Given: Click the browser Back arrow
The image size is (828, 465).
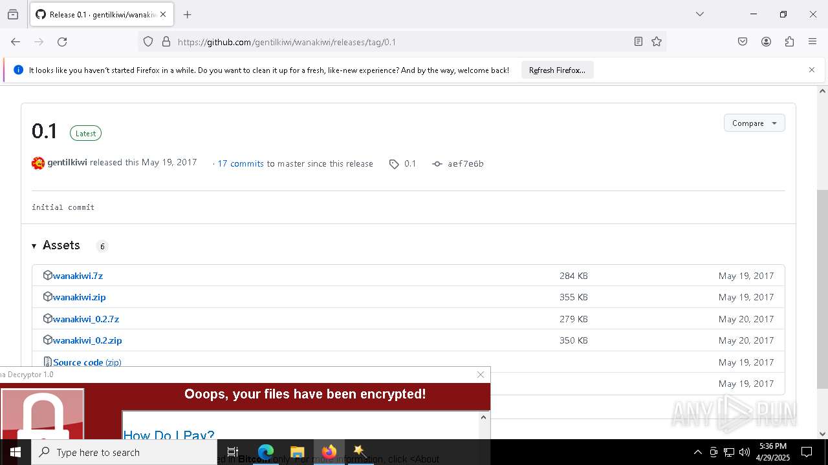Looking at the screenshot, I should coord(16,42).
